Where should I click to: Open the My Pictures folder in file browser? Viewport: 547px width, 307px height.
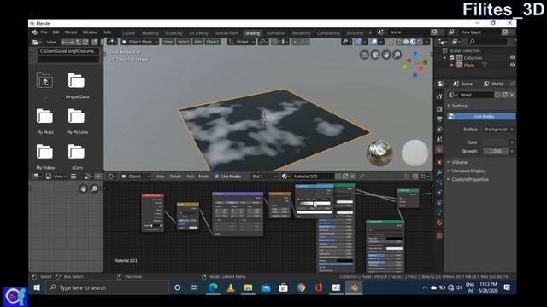77,121
